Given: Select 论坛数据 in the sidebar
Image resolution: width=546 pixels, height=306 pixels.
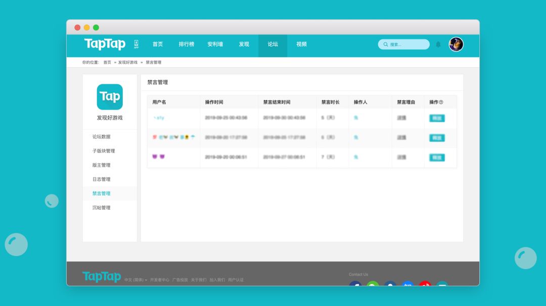Looking at the screenshot, I should pos(101,137).
